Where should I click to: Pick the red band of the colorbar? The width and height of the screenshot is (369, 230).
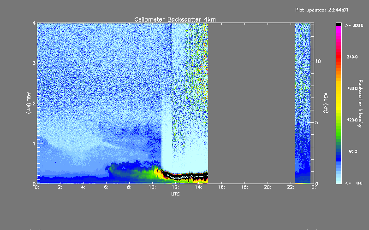339,56
